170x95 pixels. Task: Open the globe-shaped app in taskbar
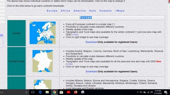(x=83, y=92)
